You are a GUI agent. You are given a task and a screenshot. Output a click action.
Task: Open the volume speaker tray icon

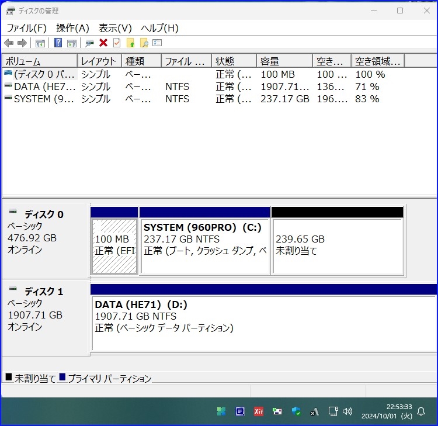tap(347, 411)
